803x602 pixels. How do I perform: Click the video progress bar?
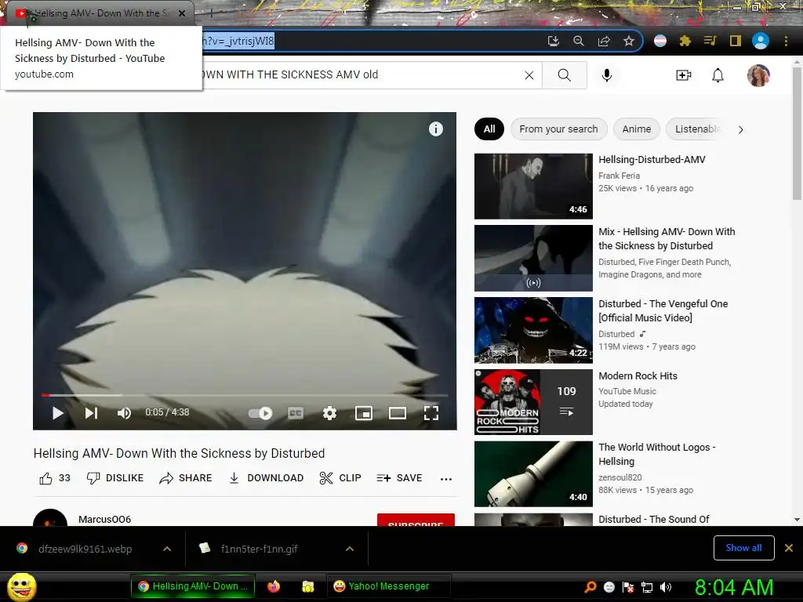(245, 395)
